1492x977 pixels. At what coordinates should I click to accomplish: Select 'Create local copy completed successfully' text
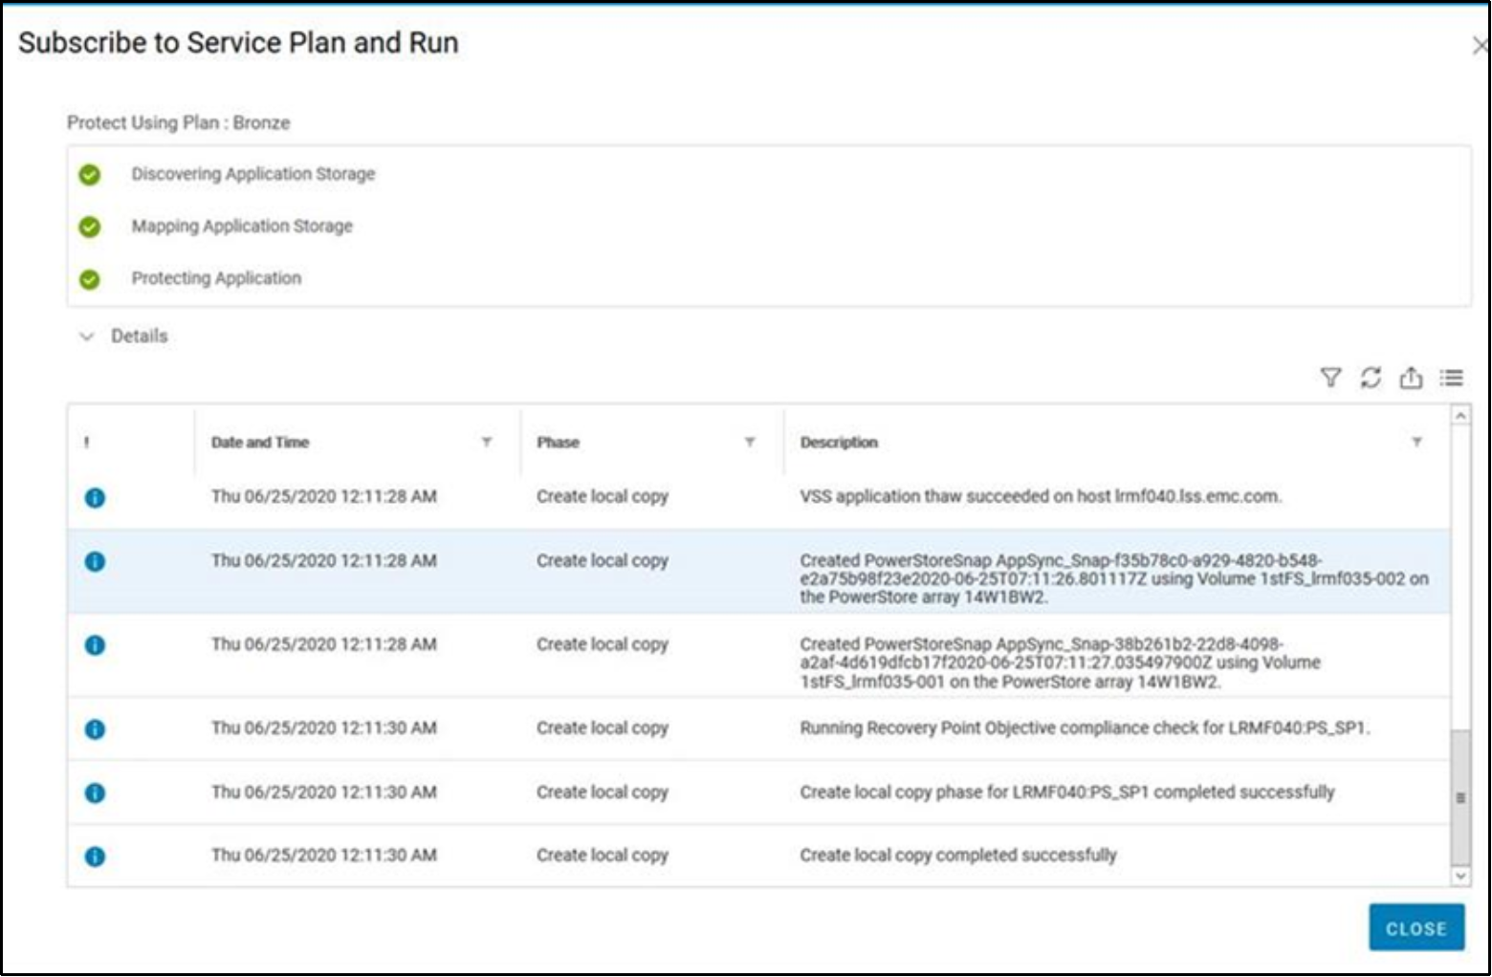coord(958,856)
